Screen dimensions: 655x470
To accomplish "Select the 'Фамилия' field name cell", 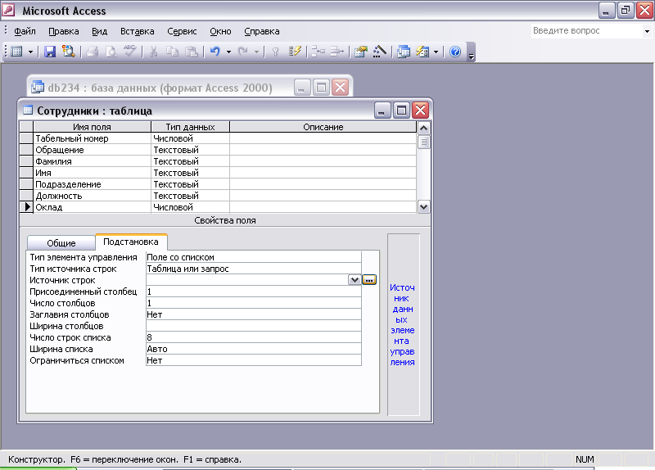I will [92, 161].
